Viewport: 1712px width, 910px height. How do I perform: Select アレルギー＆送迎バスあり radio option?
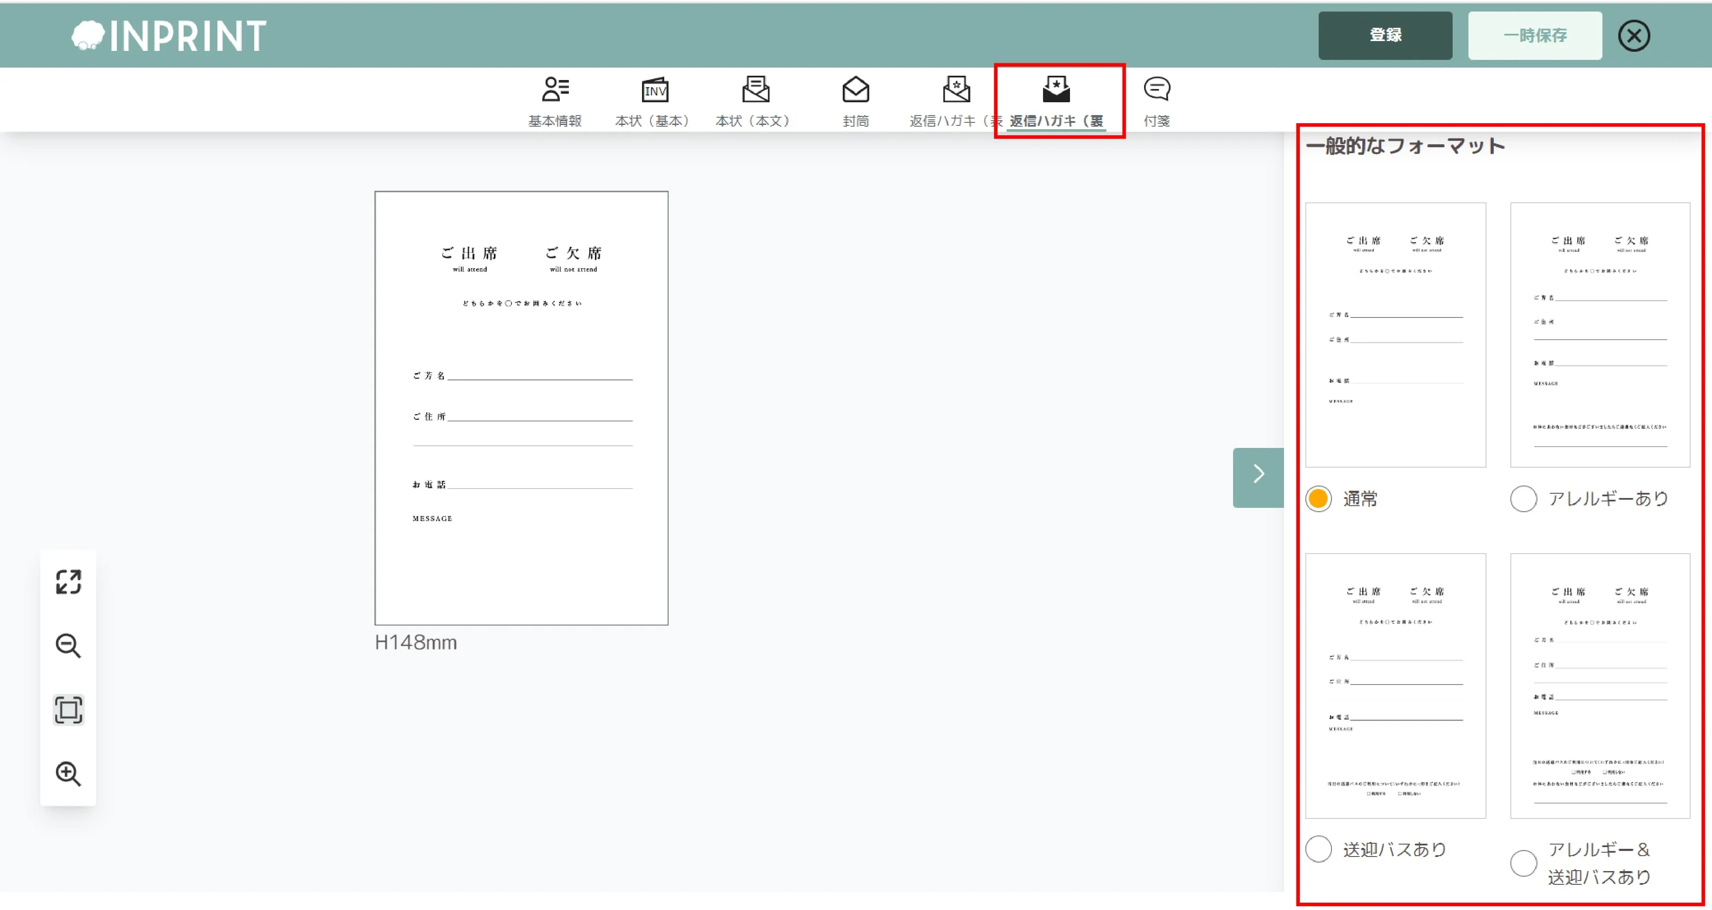point(1523,863)
